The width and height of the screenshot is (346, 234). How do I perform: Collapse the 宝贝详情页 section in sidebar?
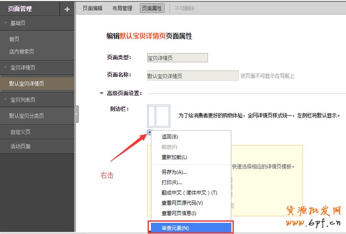[6, 68]
